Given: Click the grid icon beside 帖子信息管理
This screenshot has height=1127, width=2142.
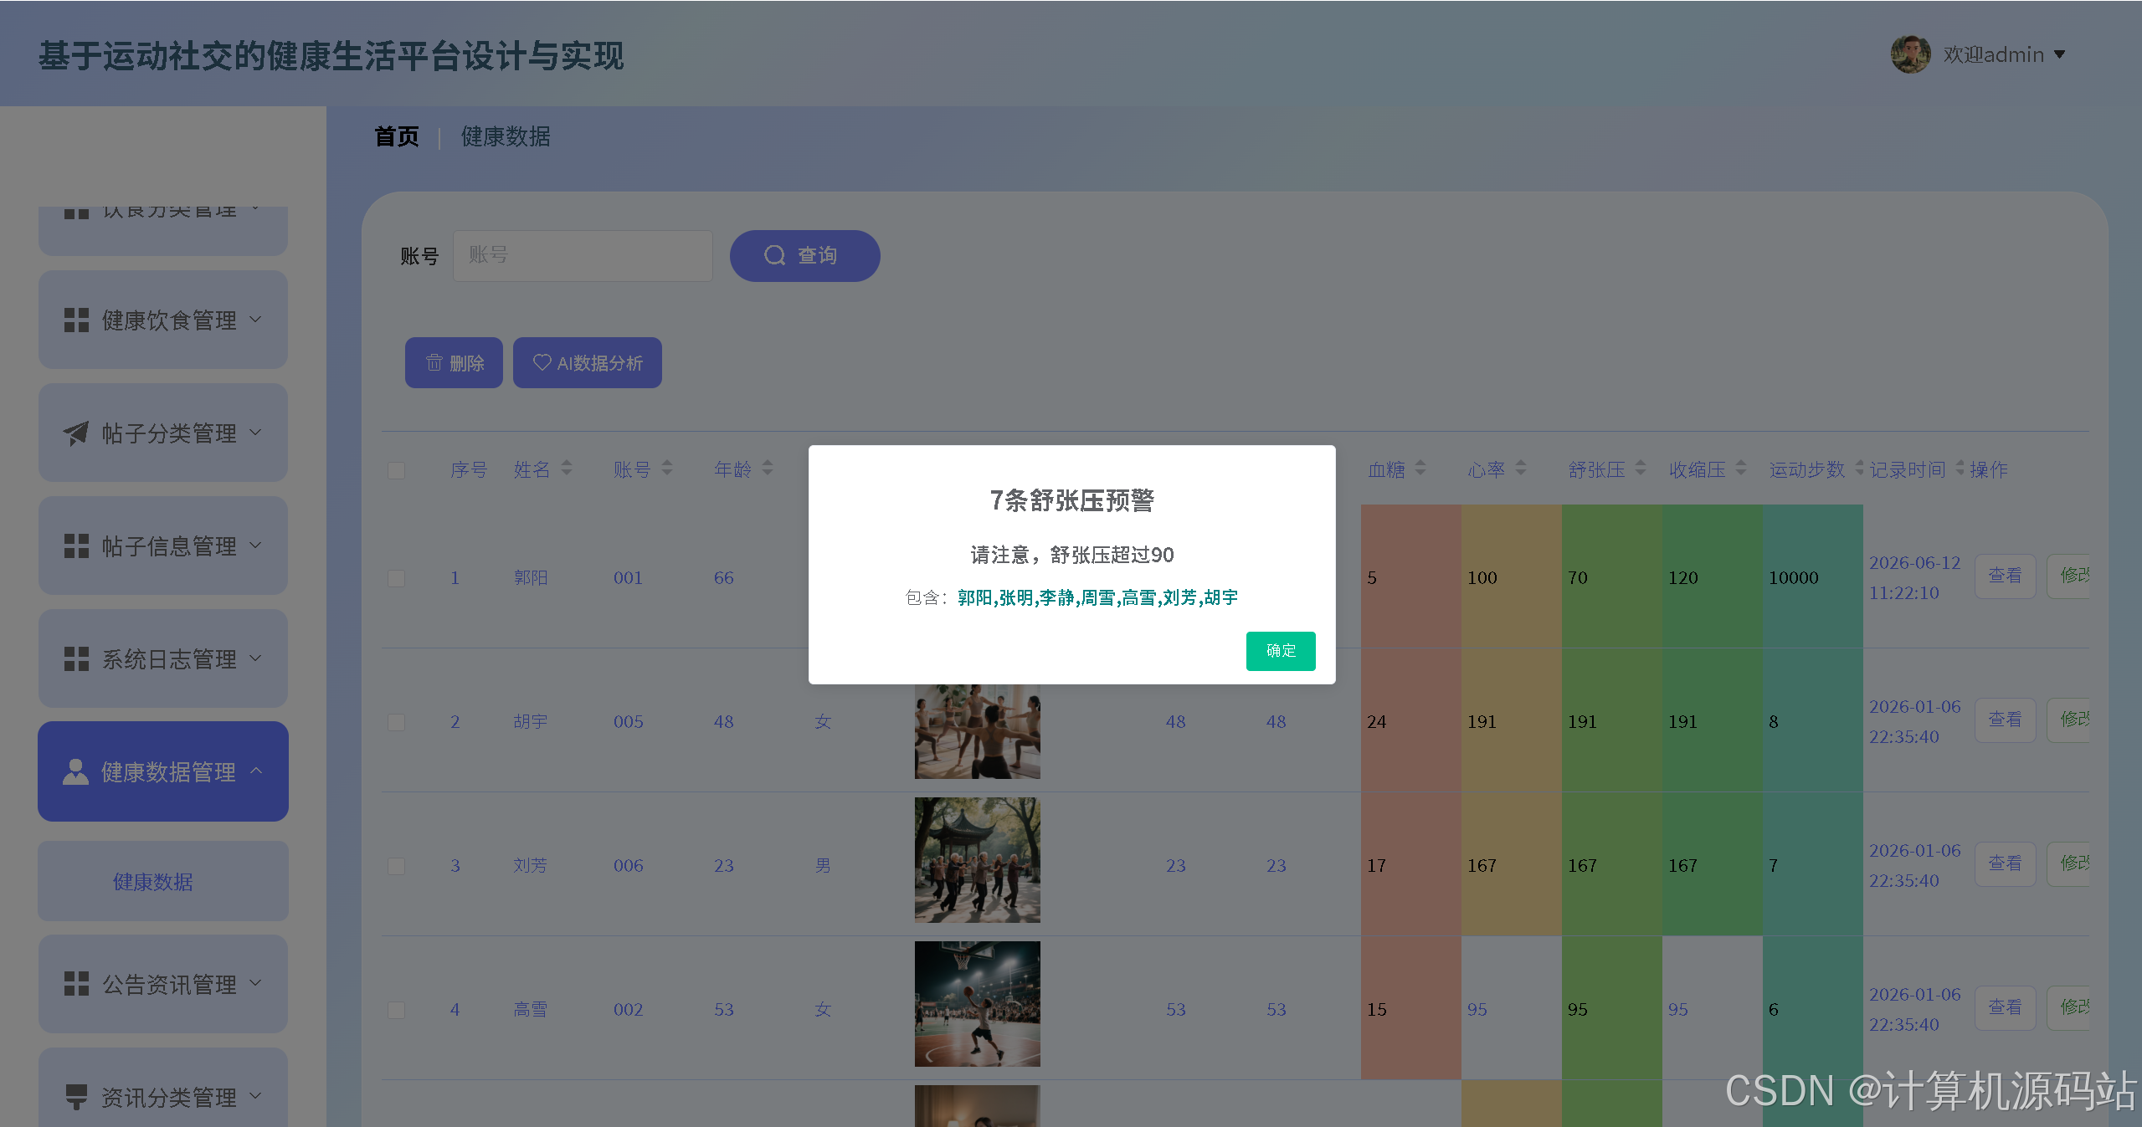Looking at the screenshot, I should [76, 546].
